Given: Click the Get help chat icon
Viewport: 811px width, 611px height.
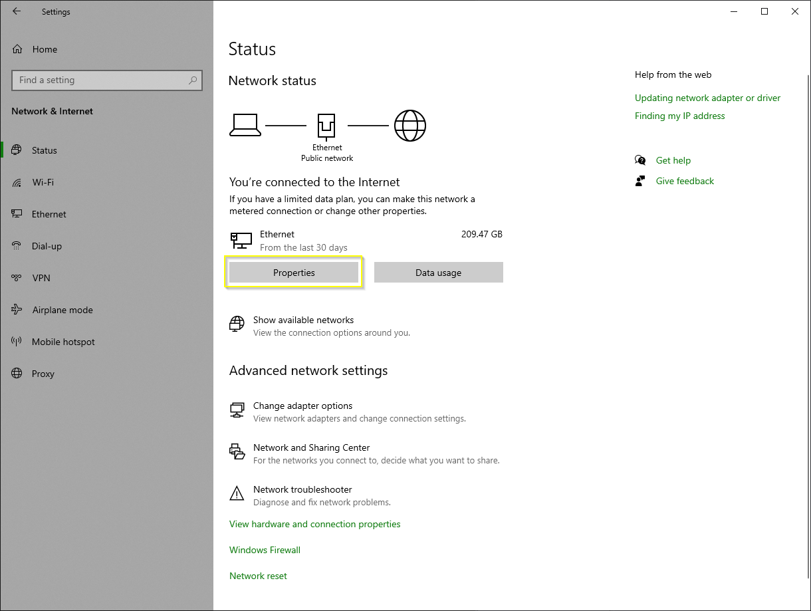Looking at the screenshot, I should coord(640,160).
